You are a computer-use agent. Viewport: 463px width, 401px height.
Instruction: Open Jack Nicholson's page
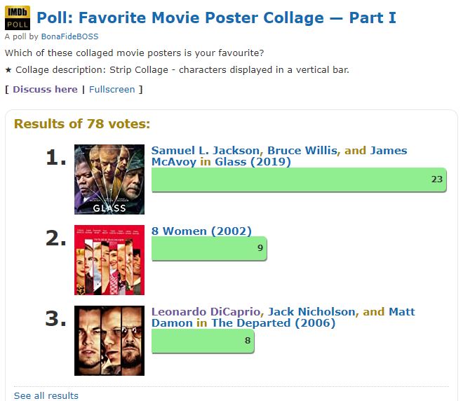(x=312, y=312)
